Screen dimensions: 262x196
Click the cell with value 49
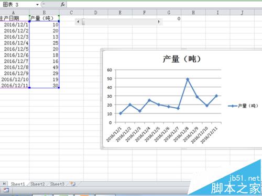(44, 67)
